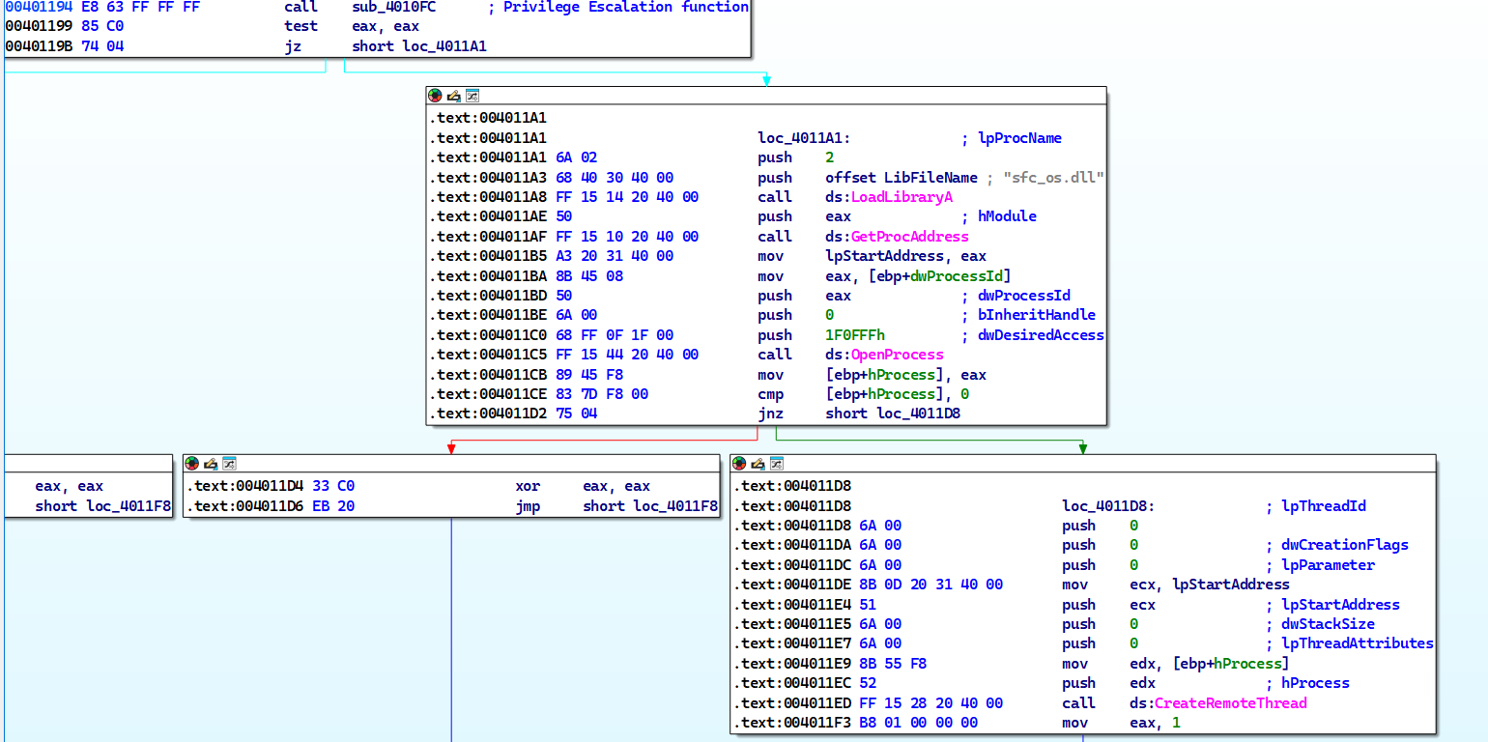The image size is (1488, 742).
Task: Click the OpenProcess function name
Action: tap(897, 355)
